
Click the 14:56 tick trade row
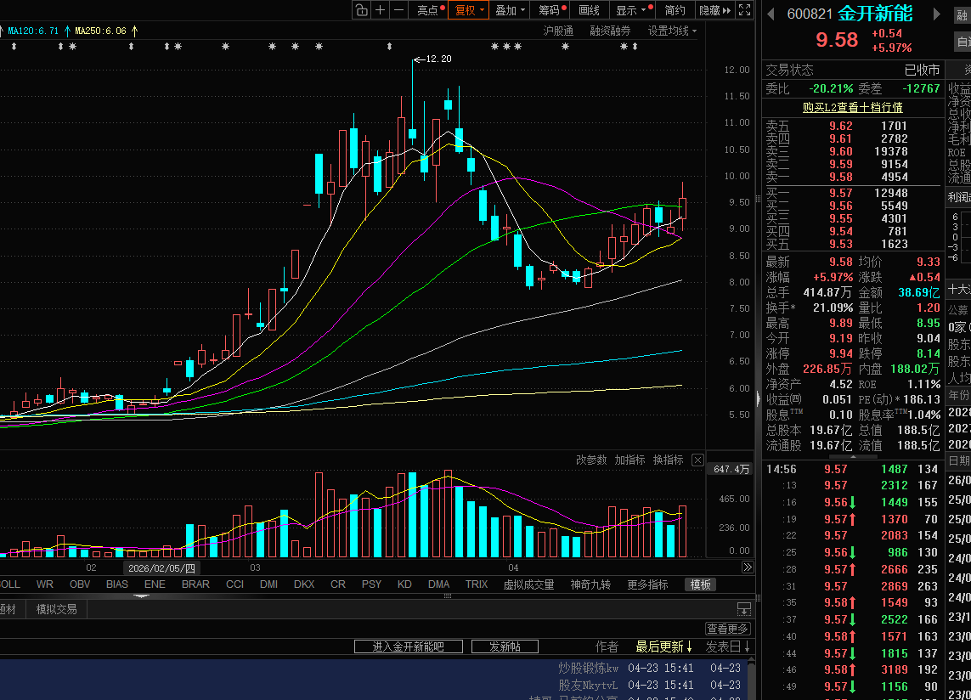[x=852, y=469]
